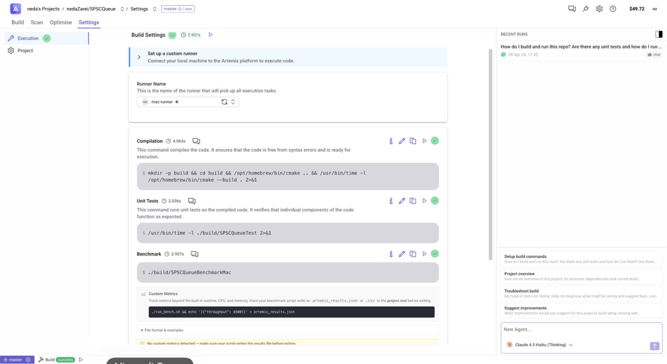Open the help question mark icon
667x364 pixels.
point(613,9)
